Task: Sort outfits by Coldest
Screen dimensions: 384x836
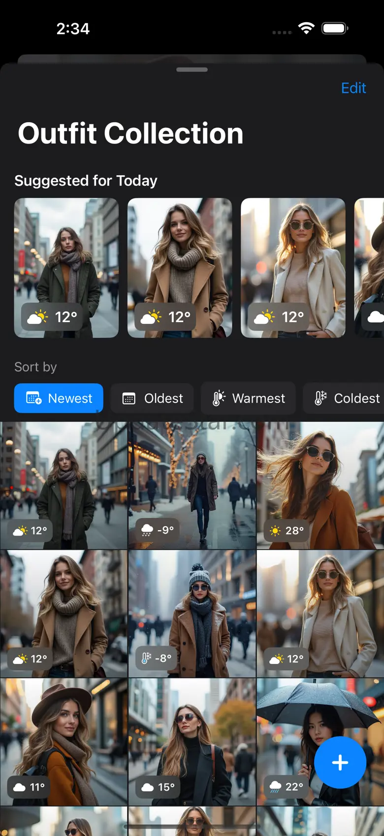Action: [x=344, y=398]
